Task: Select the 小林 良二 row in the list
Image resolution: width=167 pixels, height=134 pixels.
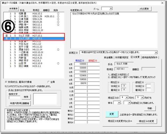Action: [x=34, y=16]
